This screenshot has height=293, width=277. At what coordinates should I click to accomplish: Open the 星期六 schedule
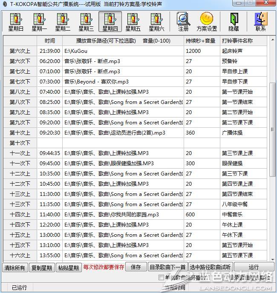coord(156,22)
